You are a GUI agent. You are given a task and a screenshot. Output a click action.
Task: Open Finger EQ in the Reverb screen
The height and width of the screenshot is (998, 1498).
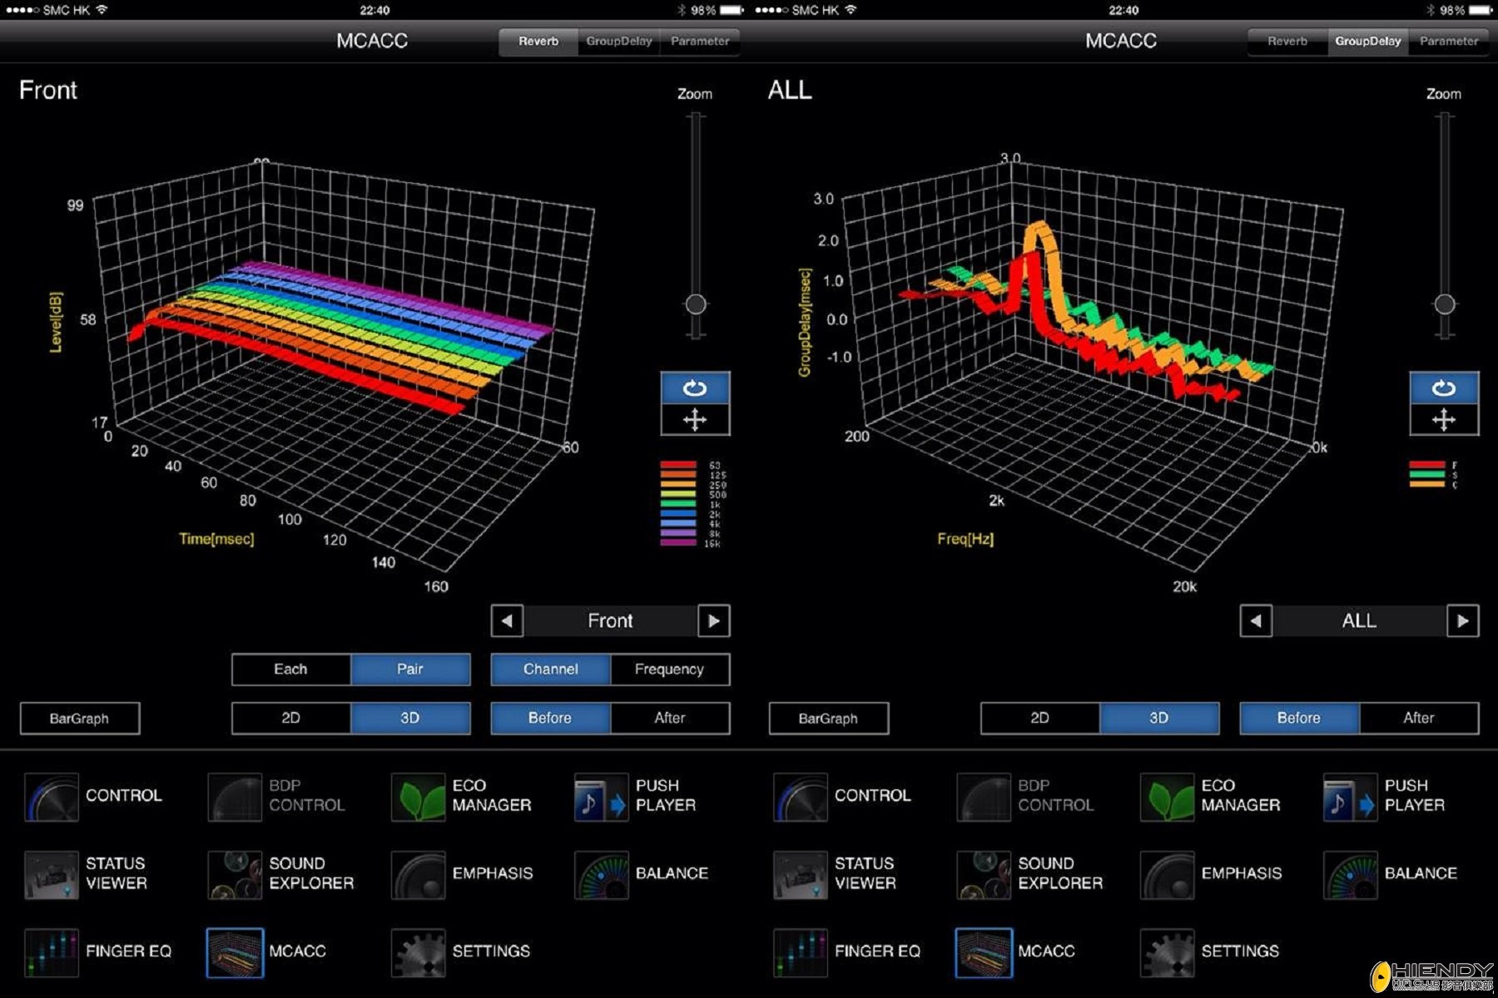pos(98,951)
